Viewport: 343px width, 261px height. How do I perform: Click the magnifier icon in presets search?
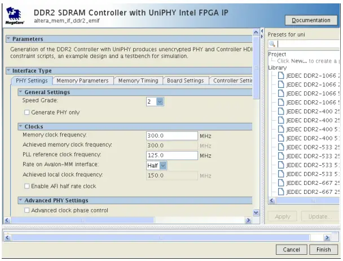[x=272, y=44]
